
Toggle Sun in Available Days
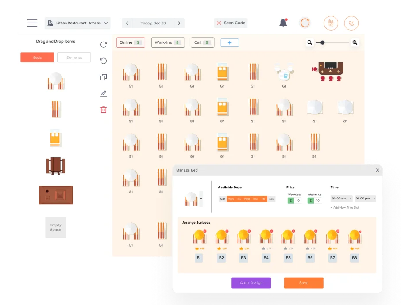click(x=223, y=199)
